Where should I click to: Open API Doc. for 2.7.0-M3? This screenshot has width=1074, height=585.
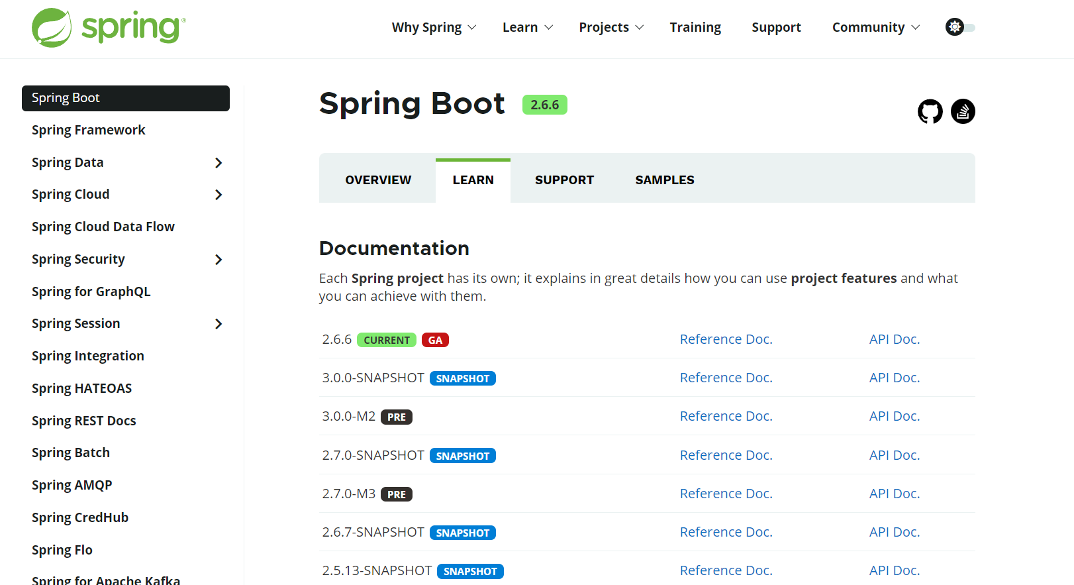coord(895,494)
